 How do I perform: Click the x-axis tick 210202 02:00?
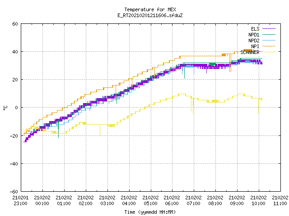point(85,201)
